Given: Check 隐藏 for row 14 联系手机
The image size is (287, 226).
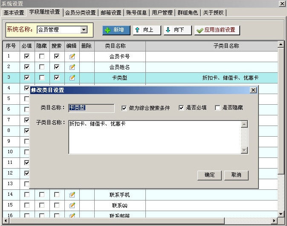Looking at the screenshot, I should tap(42, 195).
